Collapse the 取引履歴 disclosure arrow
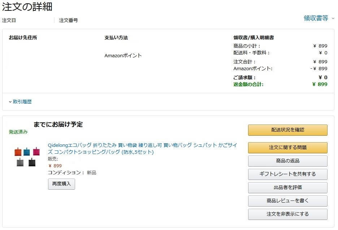The height and width of the screenshot is (230, 338). (10, 102)
